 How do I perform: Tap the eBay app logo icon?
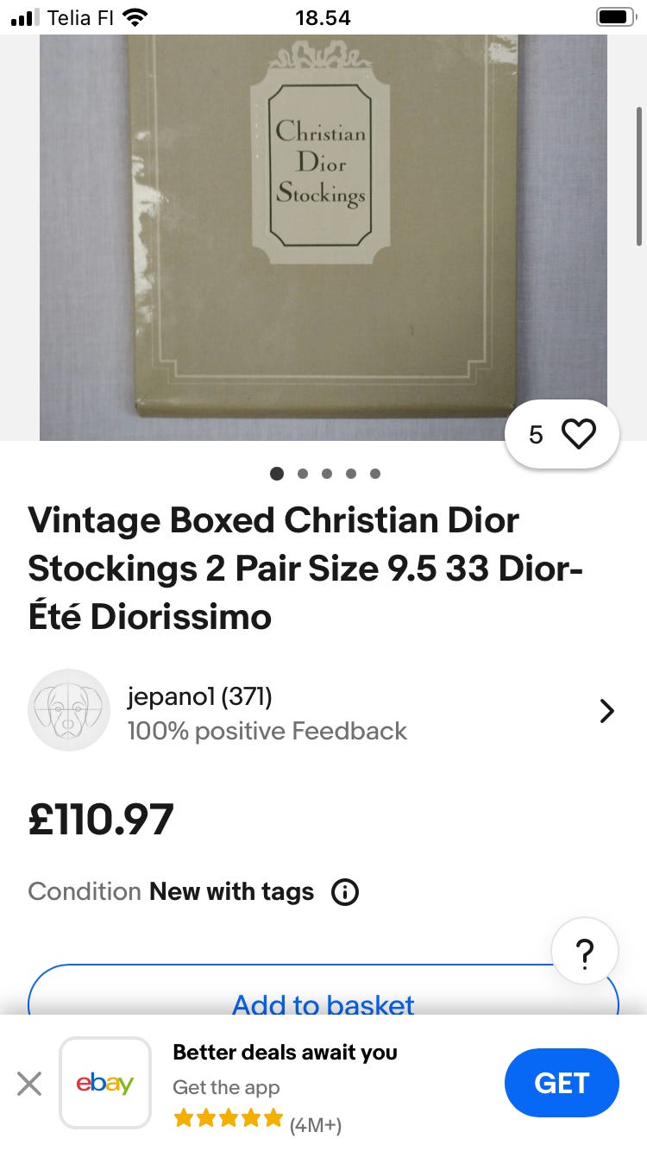[105, 1083]
